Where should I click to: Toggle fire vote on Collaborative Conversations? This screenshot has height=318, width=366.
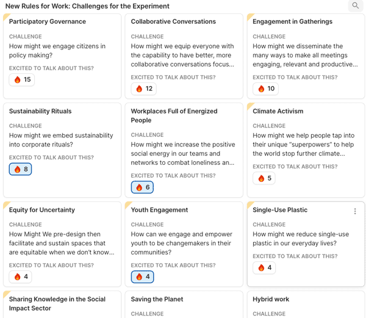coord(143,89)
